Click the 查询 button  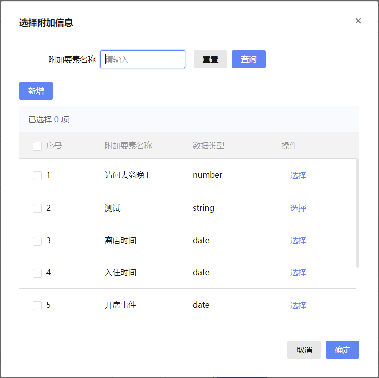[x=249, y=59]
